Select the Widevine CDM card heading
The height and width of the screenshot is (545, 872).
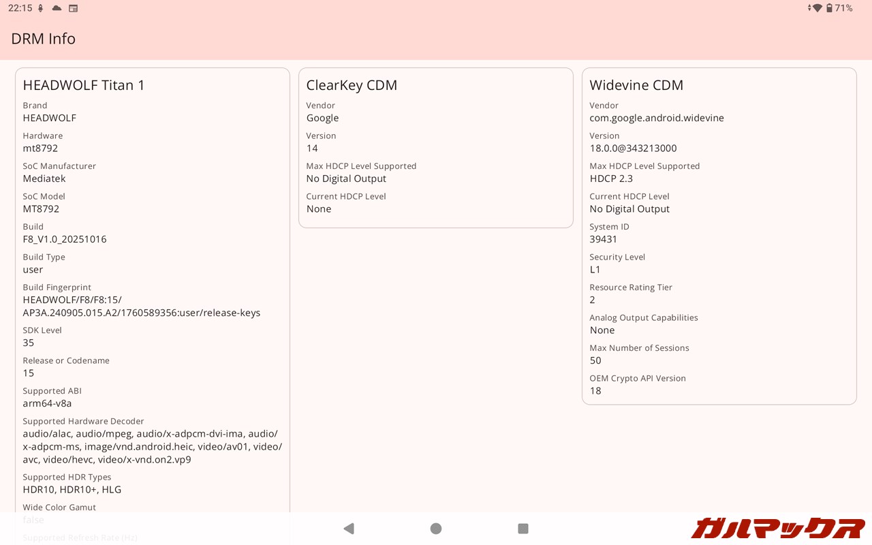636,85
